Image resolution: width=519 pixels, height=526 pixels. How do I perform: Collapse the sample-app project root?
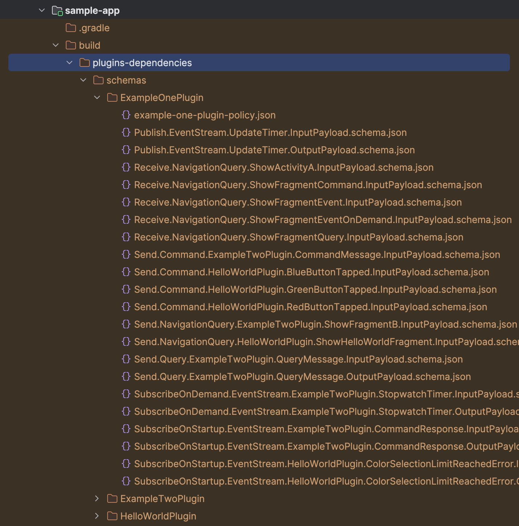(x=41, y=10)
